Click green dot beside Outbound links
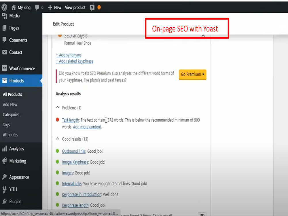 coord(57,151)
